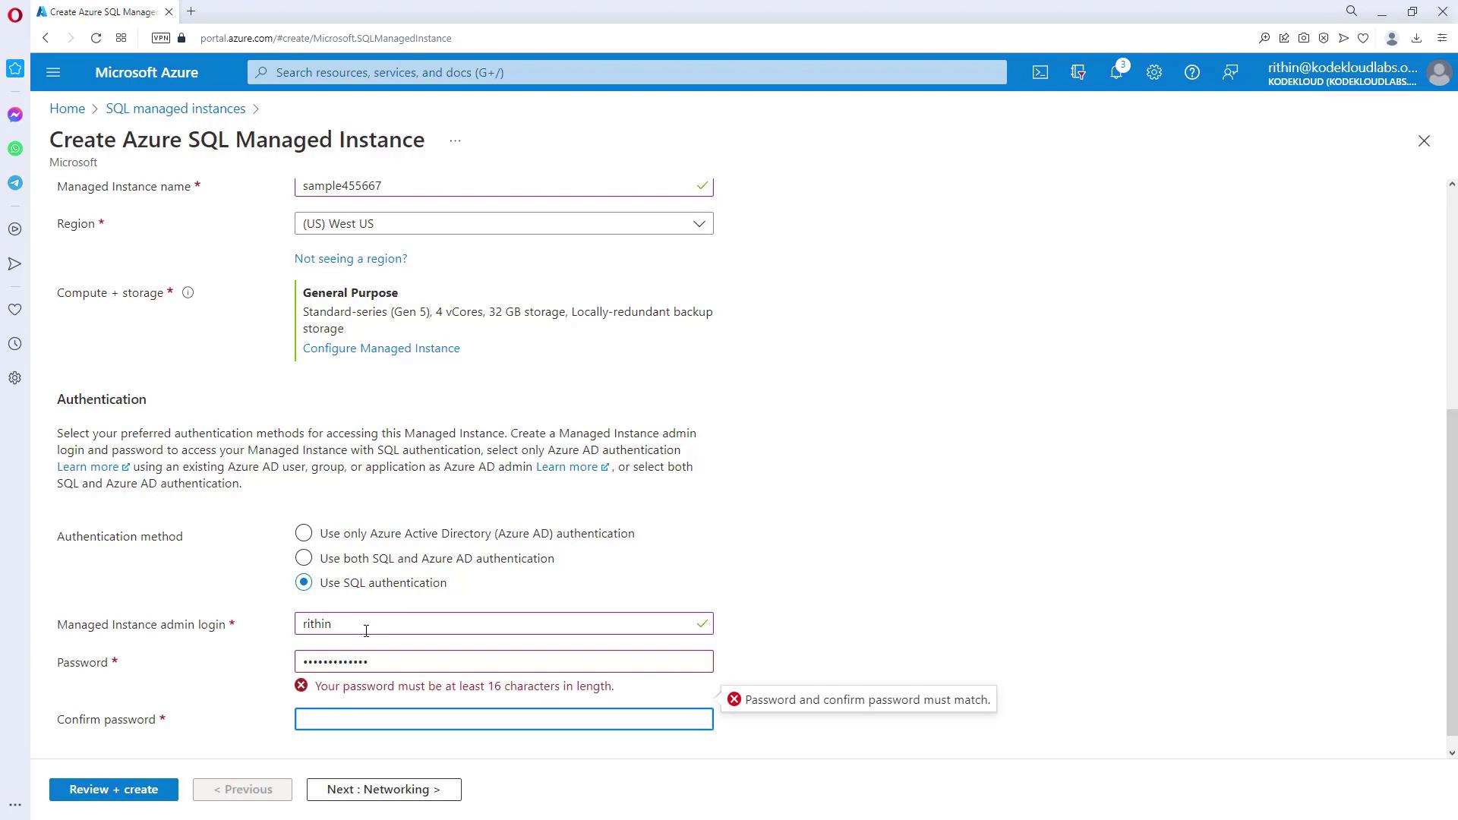Go to SQL managed instances breadcrumb

tap(175, 109)
